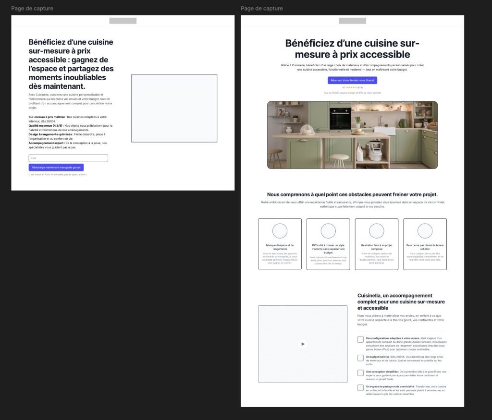Tick the 'Un espace de partage' checkbox
Image resolution: width=492 pixels, height=420 pixels.
click(360, 387)
